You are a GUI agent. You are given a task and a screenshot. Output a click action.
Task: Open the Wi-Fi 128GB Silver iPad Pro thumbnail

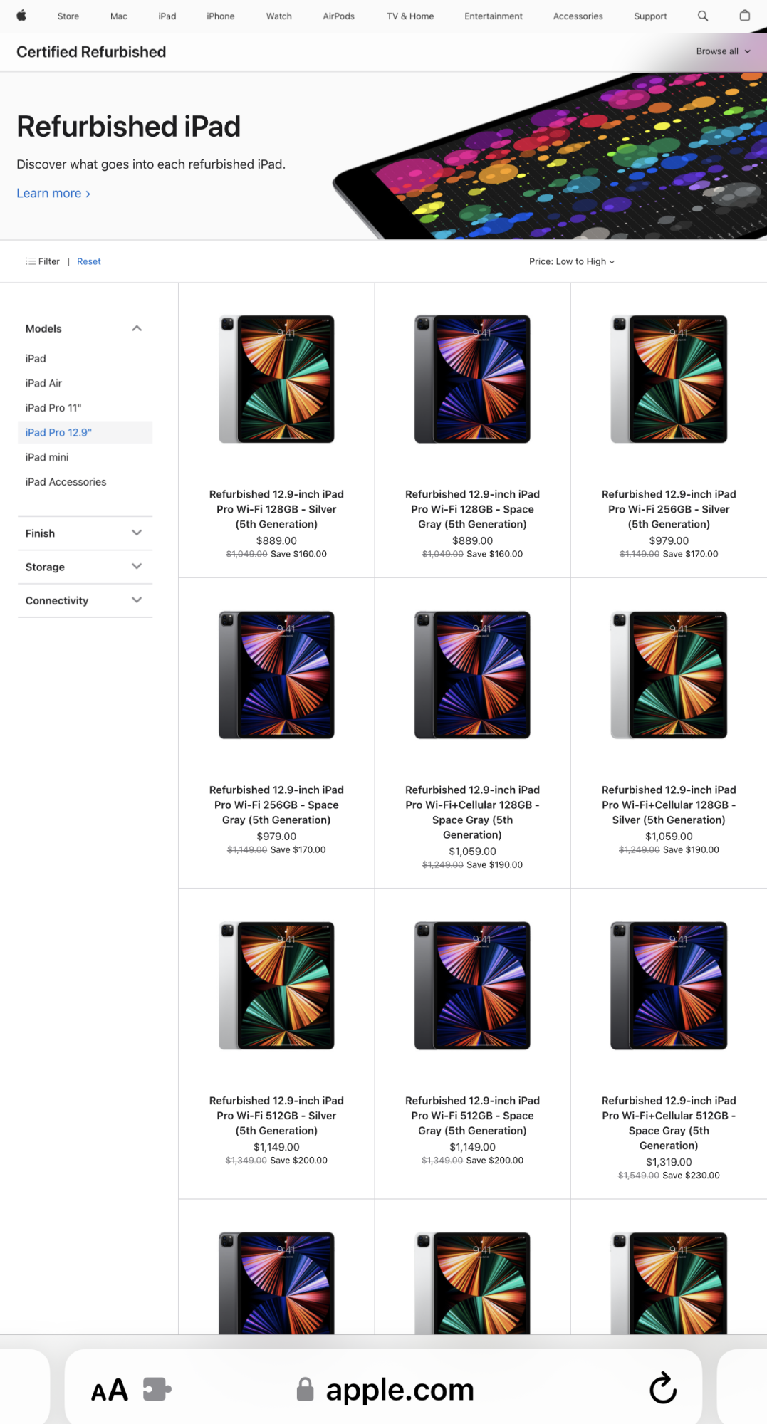276,379
